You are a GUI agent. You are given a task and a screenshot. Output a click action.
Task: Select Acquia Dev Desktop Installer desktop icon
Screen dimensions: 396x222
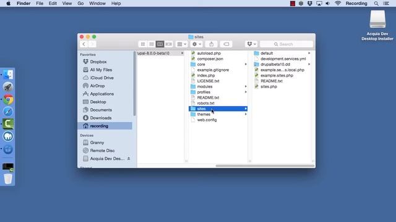point(377,25)
